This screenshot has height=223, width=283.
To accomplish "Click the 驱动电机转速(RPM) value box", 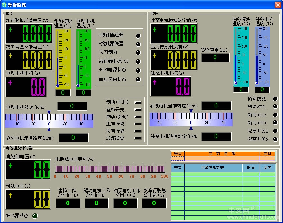I will click(x=72, y=106).
